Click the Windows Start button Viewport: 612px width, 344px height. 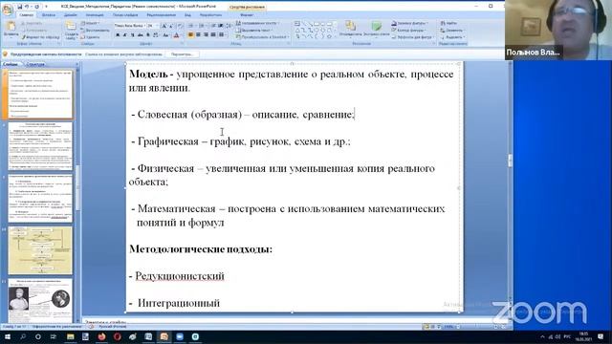point(7,336)
